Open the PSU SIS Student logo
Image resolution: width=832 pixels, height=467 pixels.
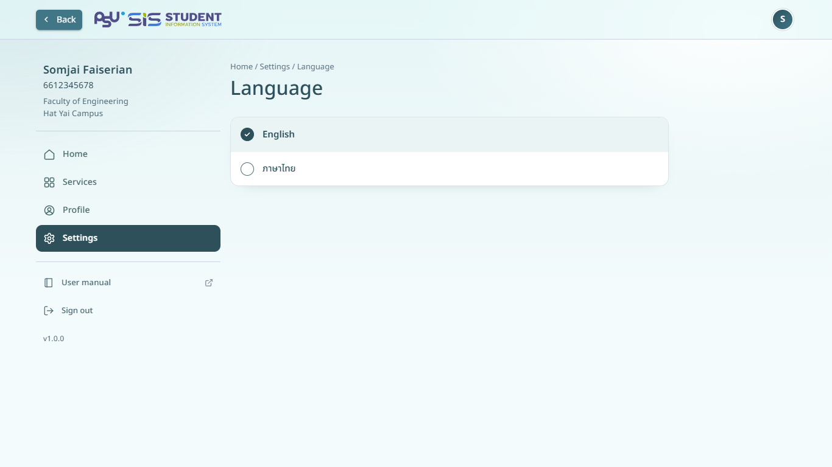(158, 19)
